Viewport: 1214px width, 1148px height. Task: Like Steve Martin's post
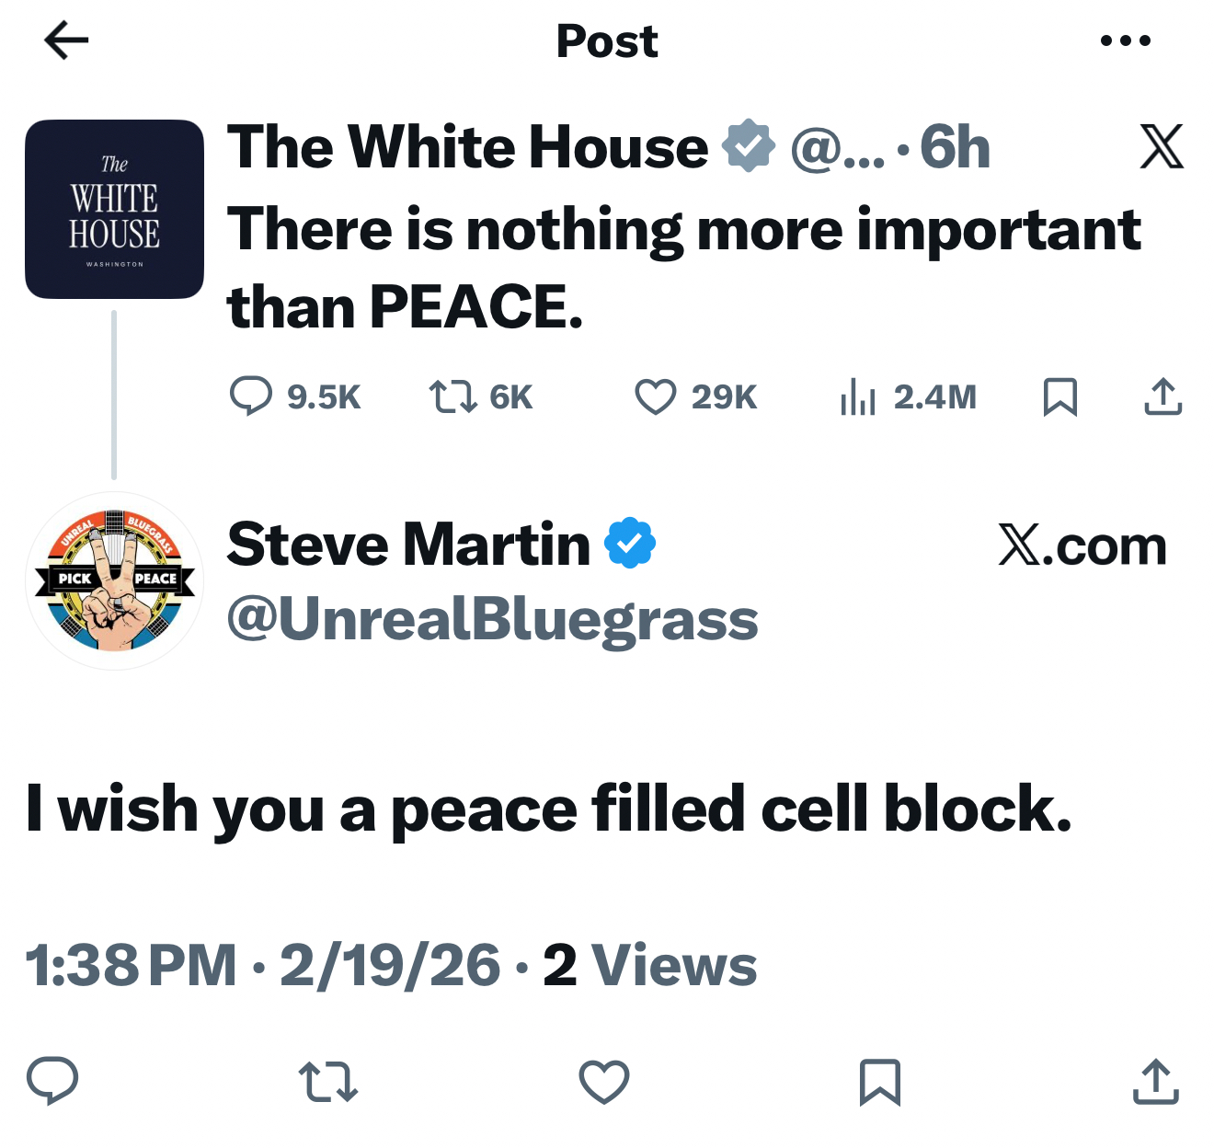604,1082
